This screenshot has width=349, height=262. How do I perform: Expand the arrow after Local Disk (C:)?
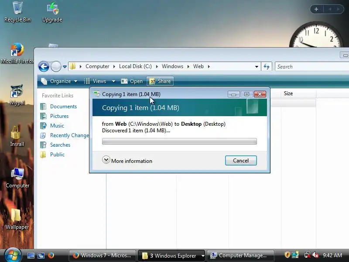point(157,67)
